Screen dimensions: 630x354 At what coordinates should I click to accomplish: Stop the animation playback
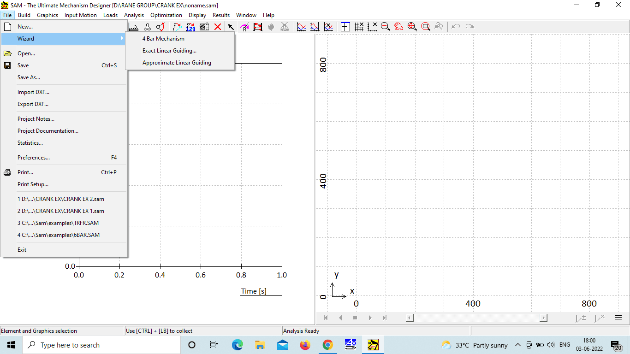point(355,318)
